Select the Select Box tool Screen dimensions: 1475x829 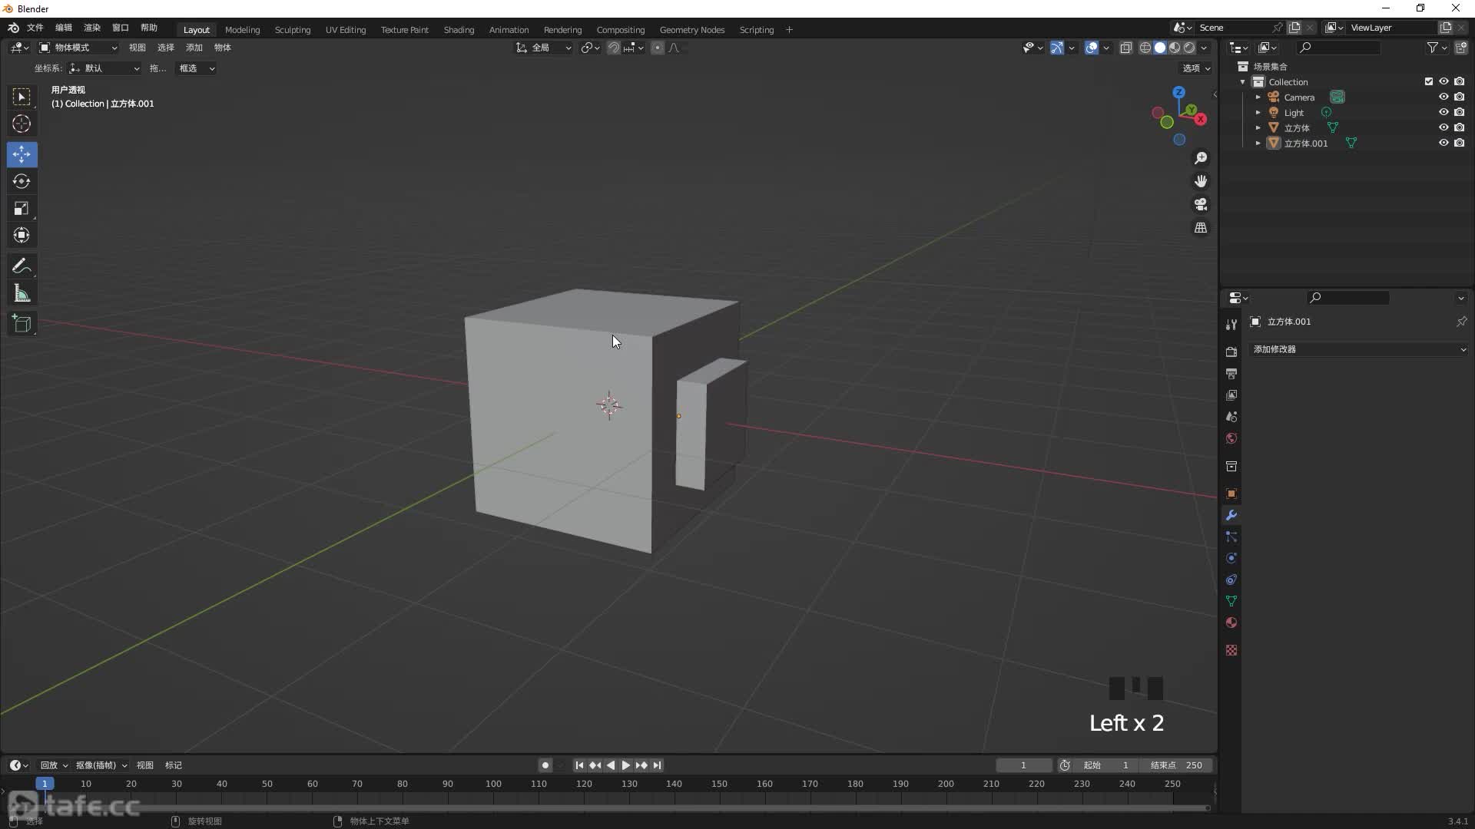(x=22, y=97)
